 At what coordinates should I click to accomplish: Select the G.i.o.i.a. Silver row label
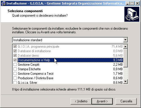coord(27,82)
